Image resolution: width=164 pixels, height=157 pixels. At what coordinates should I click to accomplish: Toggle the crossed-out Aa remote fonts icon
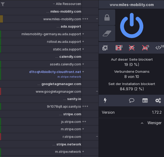coord(145,48)
